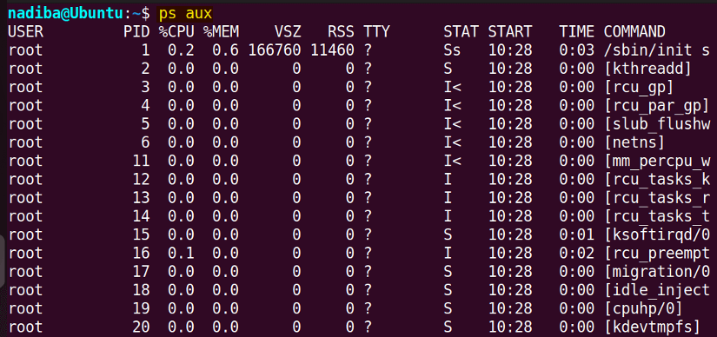Click the %MEM column header

[x=221, y=31]
